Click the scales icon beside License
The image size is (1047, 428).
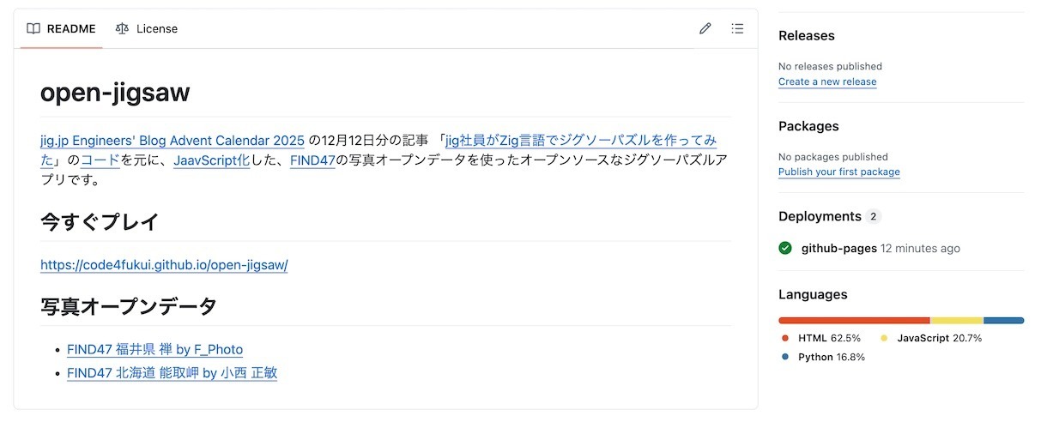tap(123, 28)
